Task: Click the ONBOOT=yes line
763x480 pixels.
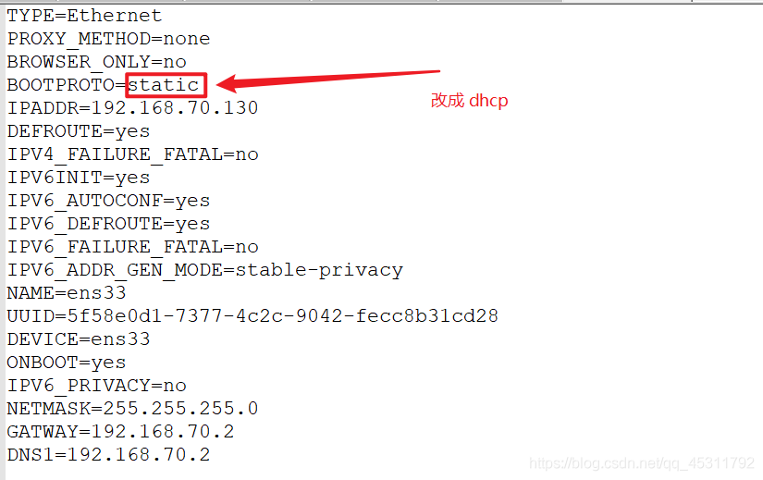Action: point(66,363)
